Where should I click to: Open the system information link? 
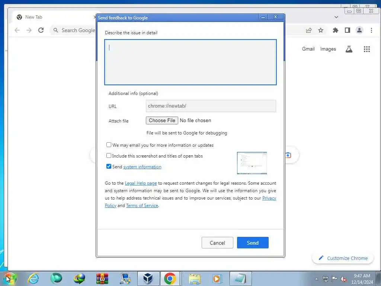142,167
